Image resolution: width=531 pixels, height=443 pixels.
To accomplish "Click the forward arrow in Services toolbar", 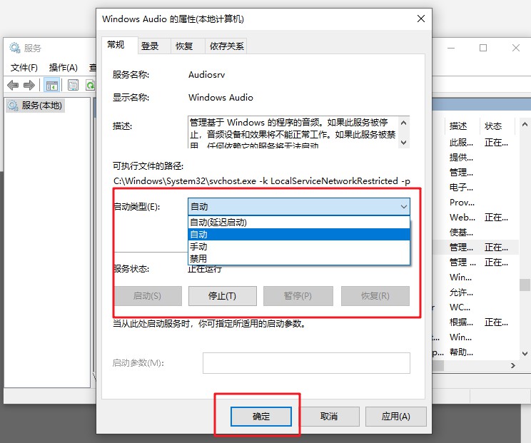I will (29, 86).
